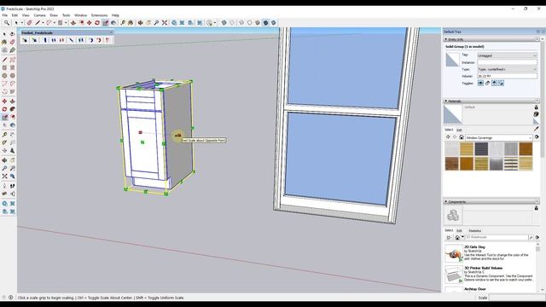
Task: Select the Paint Bucket in left toolbar
Action: click(4, 42)
